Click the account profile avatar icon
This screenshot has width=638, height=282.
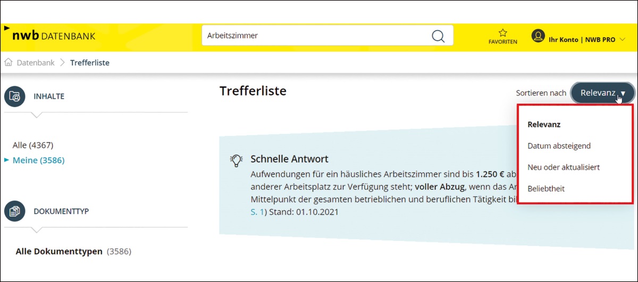[x=538, y=36]
